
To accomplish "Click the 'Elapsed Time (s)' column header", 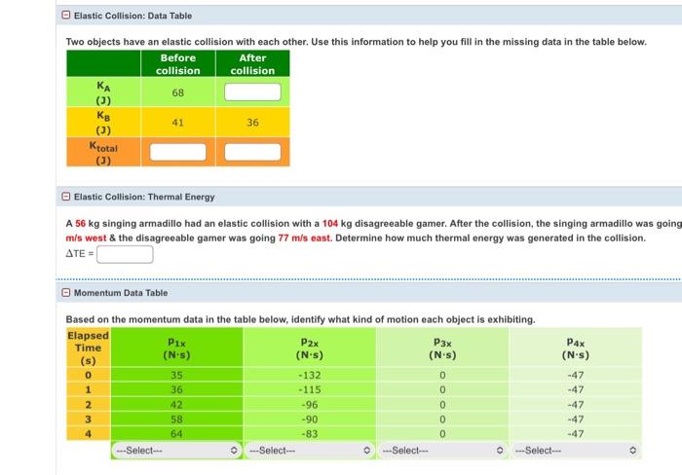I will pyautogui.click(x=88, y=347).
